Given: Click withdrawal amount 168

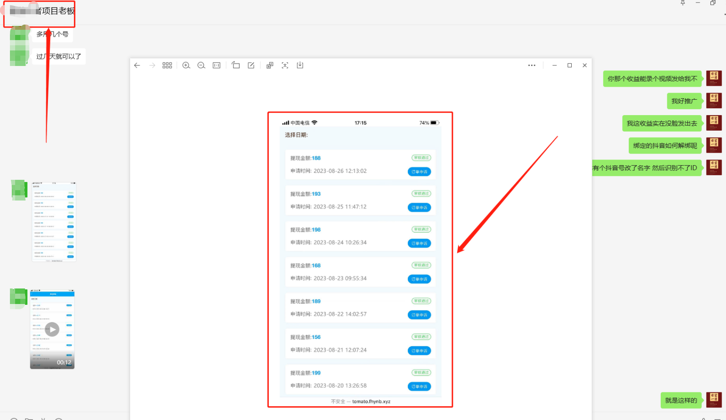Looking at the screenshot, I should (x=316, y=266).
